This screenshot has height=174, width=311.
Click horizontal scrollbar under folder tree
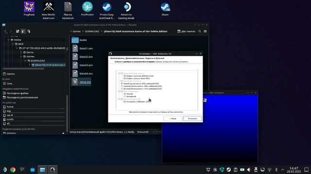click(23, 69)
